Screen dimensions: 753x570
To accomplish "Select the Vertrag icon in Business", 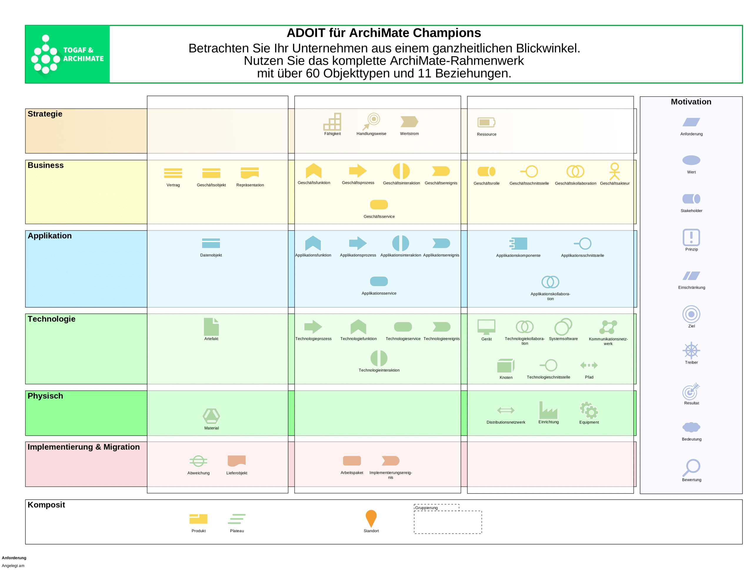I will tap(173, 173).
